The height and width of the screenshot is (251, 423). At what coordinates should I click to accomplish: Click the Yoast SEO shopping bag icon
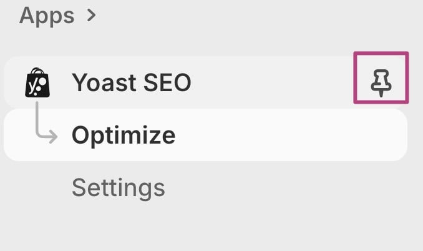coord(37,83)
